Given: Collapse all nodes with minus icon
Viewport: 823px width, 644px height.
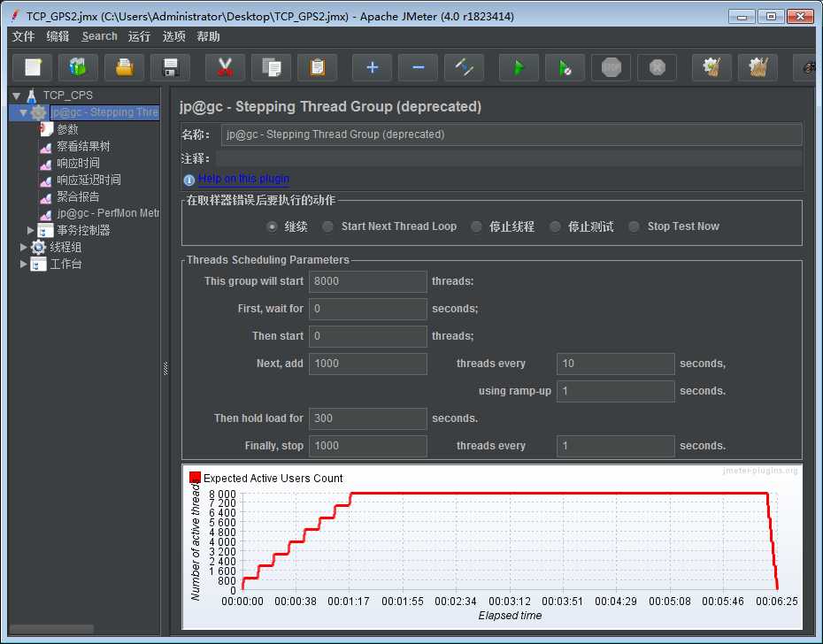Looking at the screenshot, I should pyautogui.click(x=419, y=67).
